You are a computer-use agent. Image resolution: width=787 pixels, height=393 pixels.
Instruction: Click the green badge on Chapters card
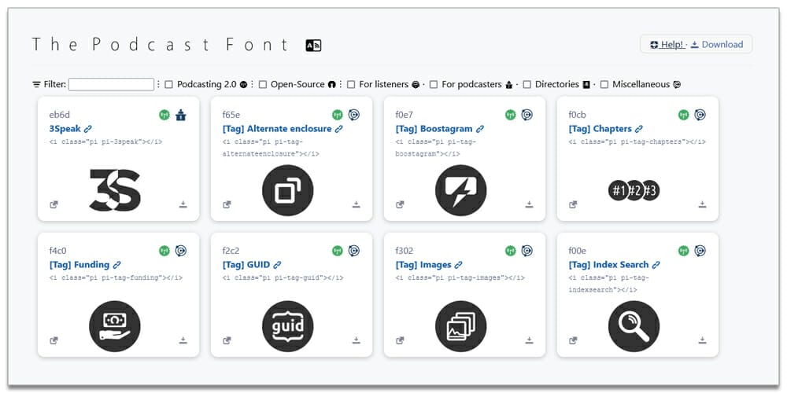click(684, 116)
